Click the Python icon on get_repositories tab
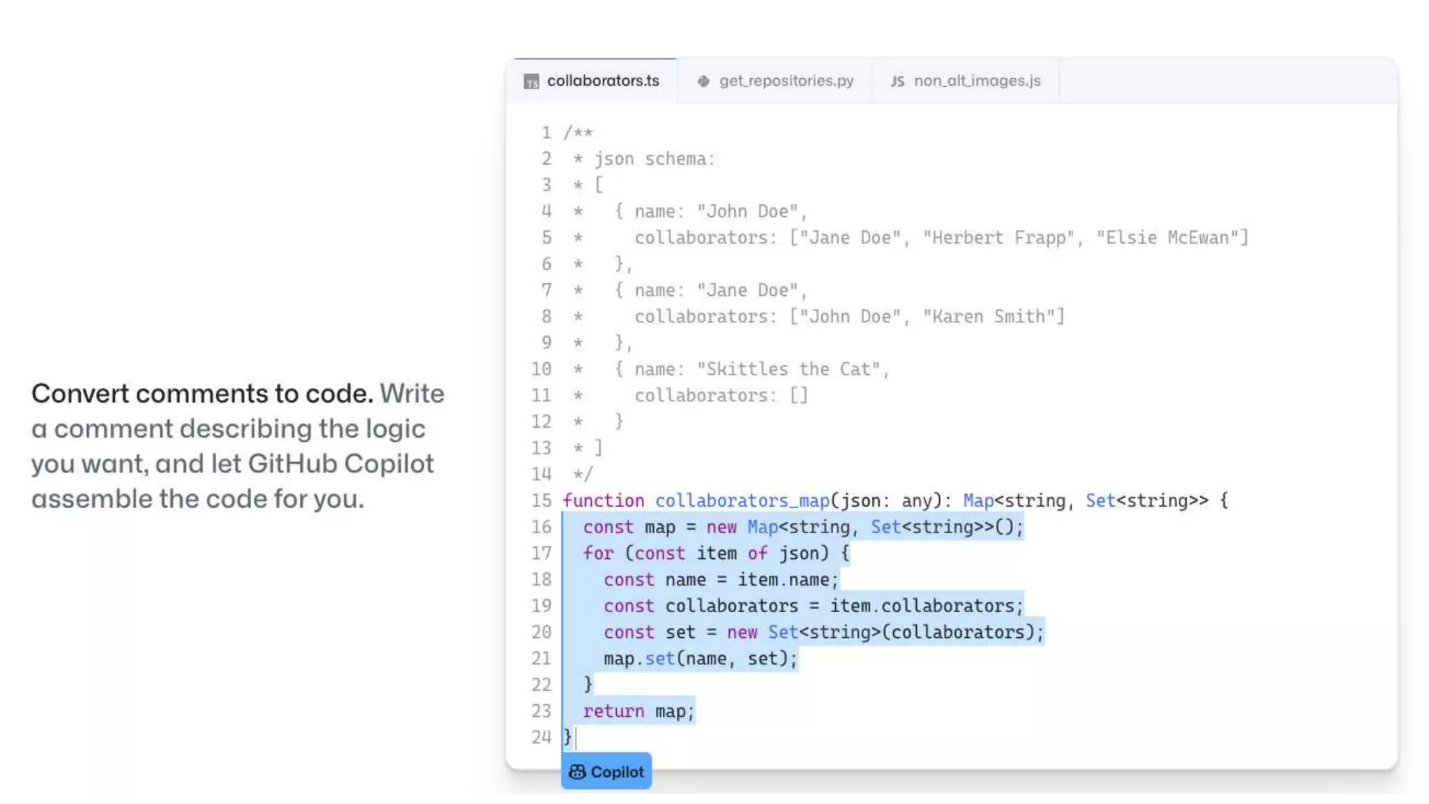1429x804 pixels. click(703, 81)
